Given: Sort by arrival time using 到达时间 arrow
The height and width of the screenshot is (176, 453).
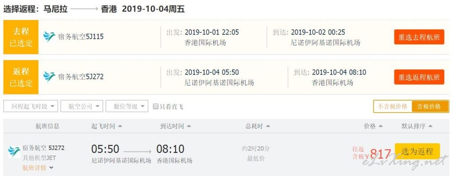Looking at the screenshot, I should click(189, 126).
